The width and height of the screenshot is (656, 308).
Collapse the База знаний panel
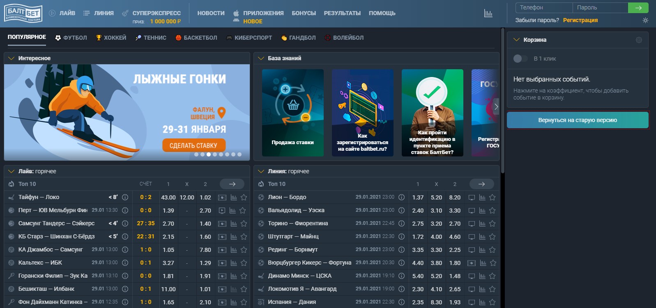click(261, 58)
